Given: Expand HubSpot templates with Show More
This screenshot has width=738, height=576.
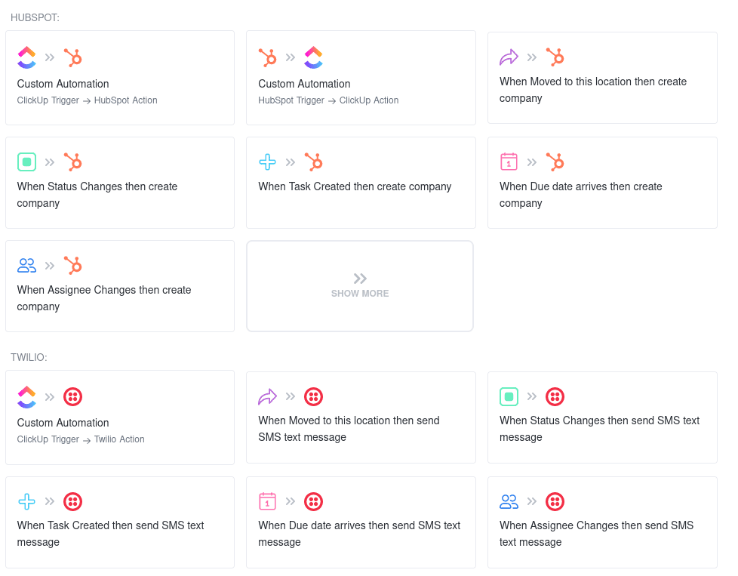Looking at the screenshot, I should click(360, 286).
